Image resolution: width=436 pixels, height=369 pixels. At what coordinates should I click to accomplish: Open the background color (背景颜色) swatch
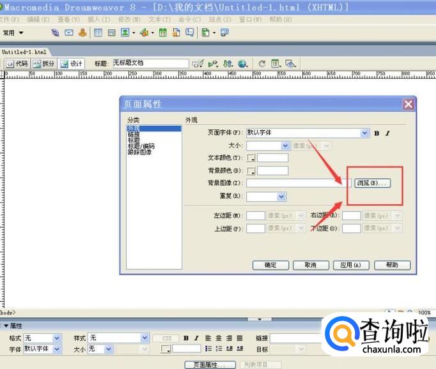point(251,170)
